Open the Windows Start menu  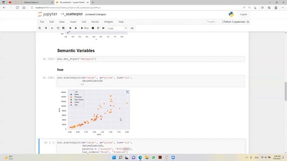click(114, 157)
